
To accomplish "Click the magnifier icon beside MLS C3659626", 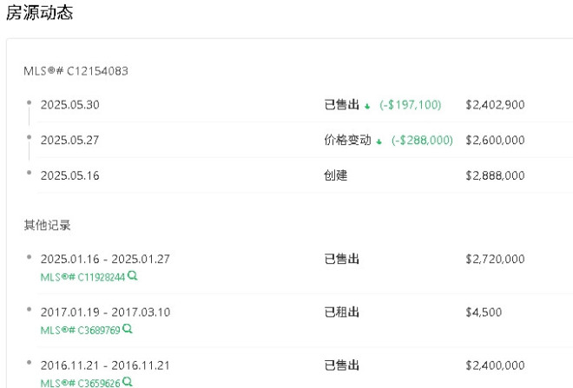I will pos(128,382).
